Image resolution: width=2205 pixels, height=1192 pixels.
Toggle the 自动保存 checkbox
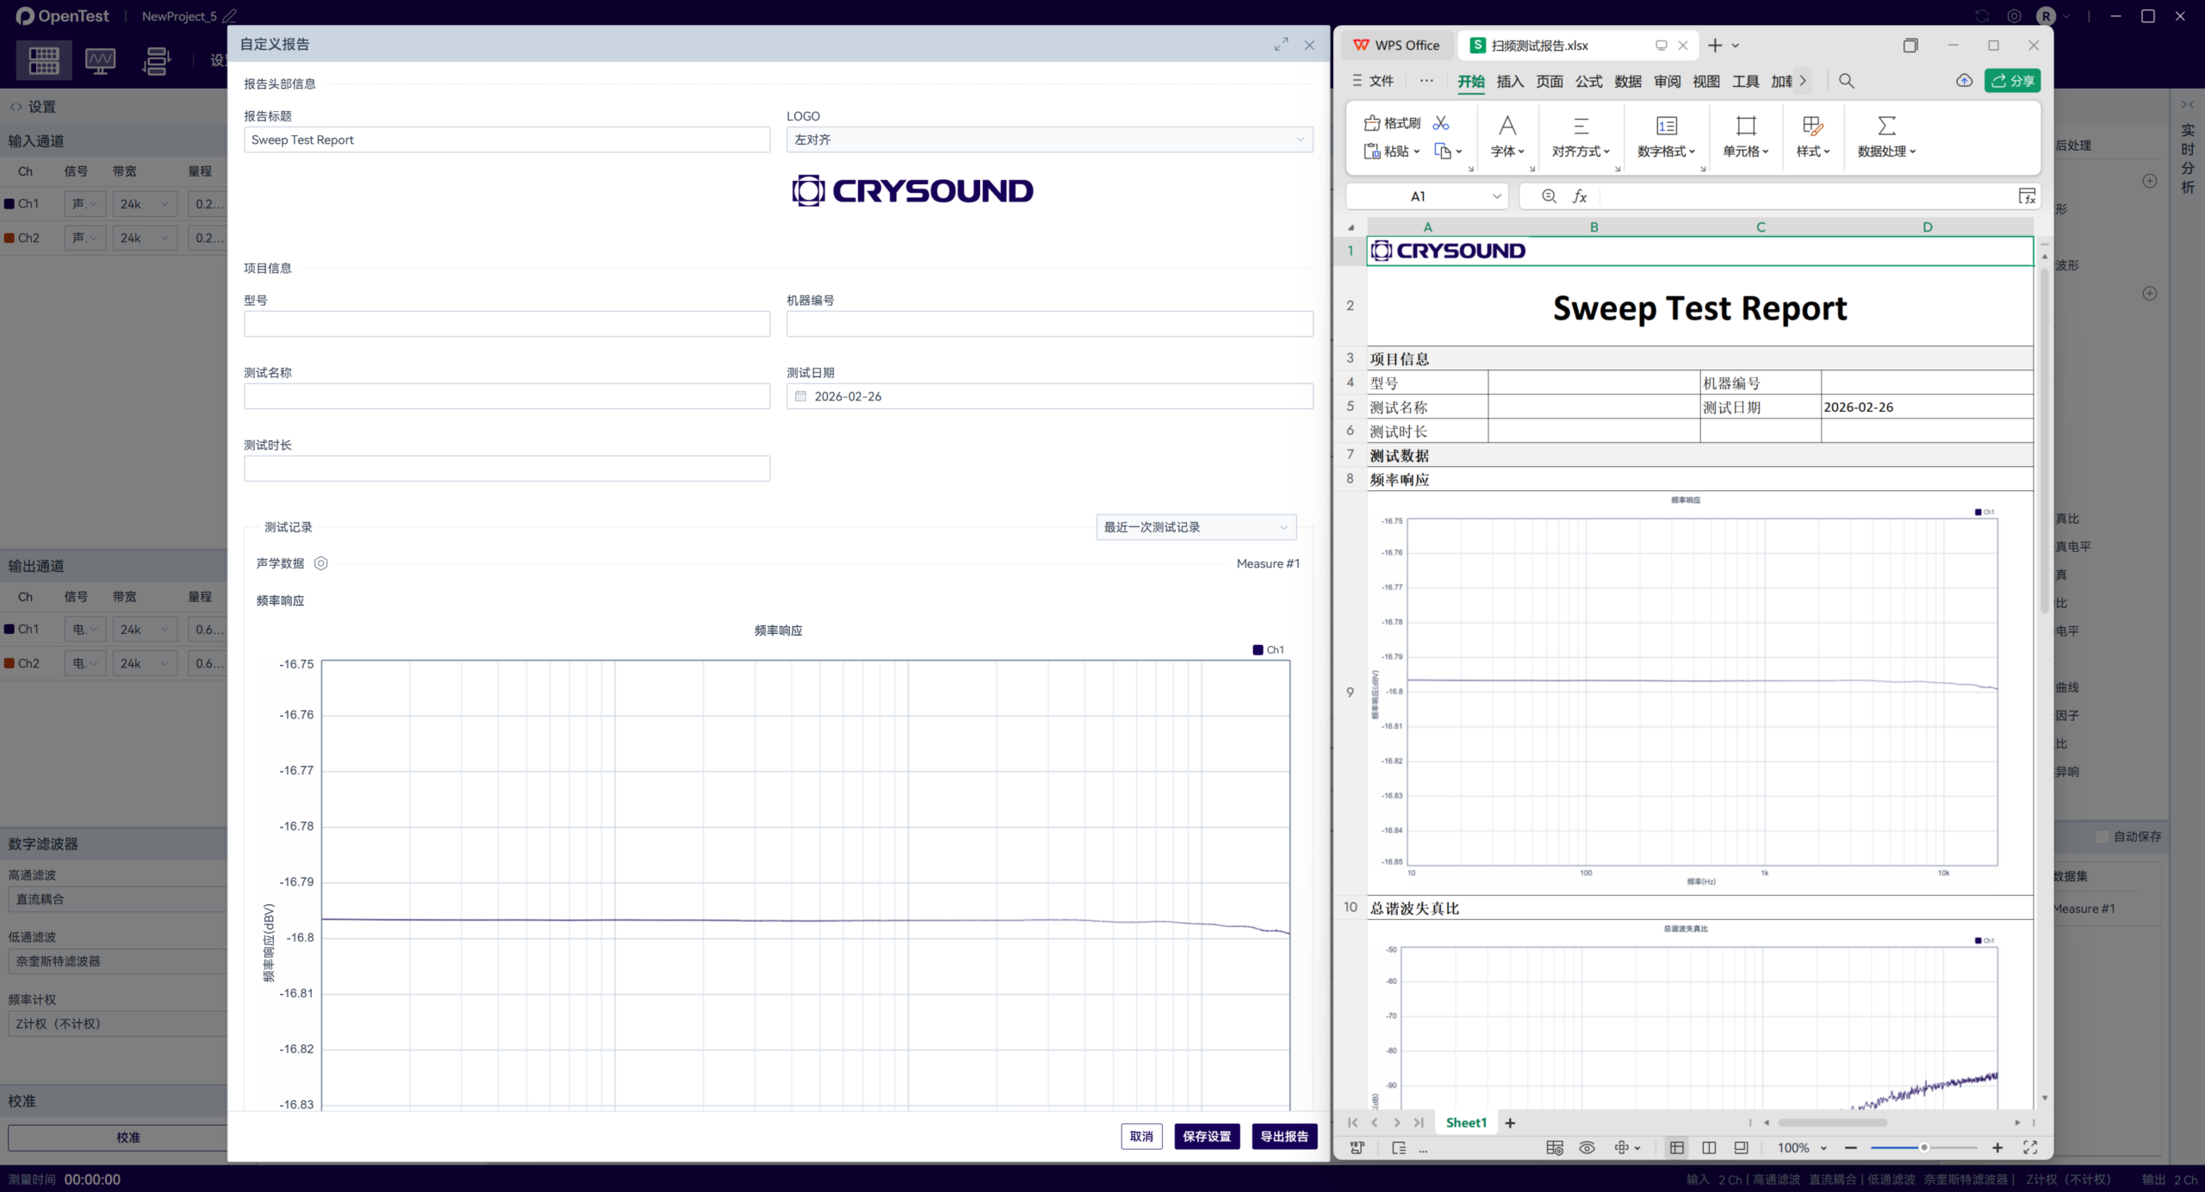(x=2103, y=836)
